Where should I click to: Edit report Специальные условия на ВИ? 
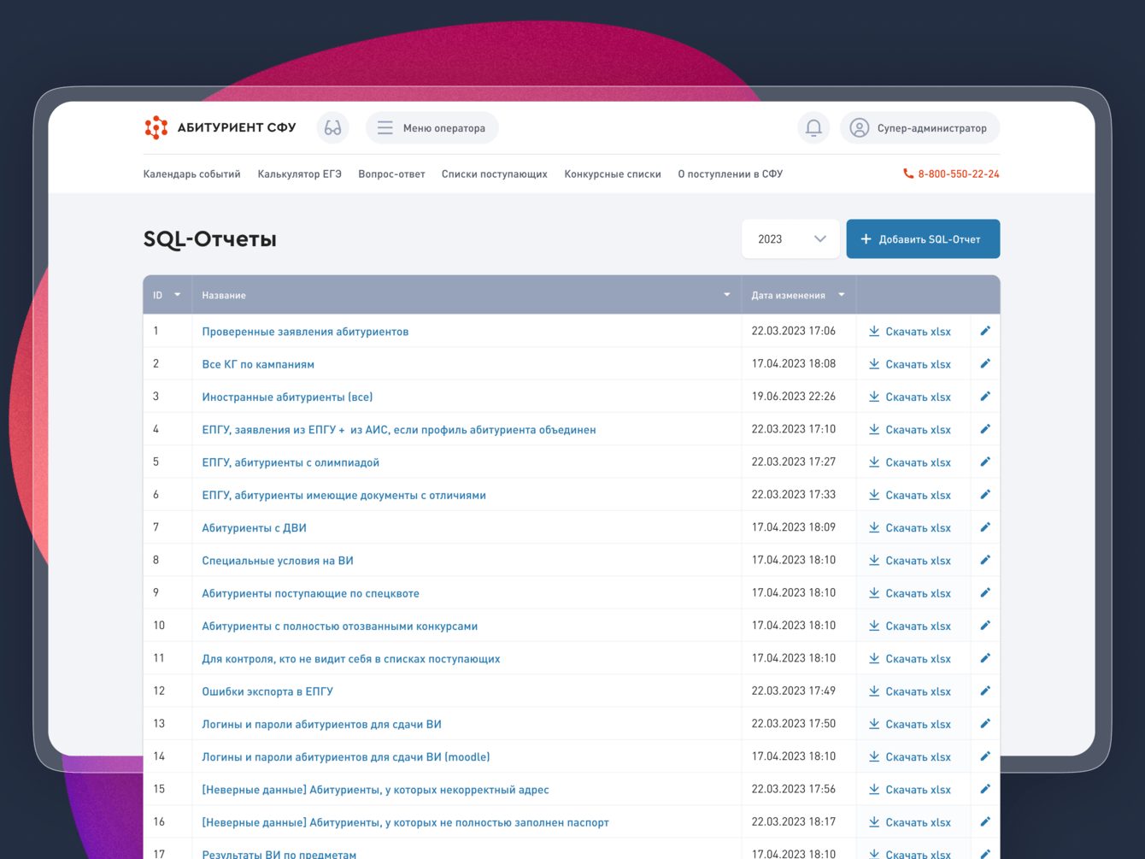pyautogui.click(x=985, y=560)
